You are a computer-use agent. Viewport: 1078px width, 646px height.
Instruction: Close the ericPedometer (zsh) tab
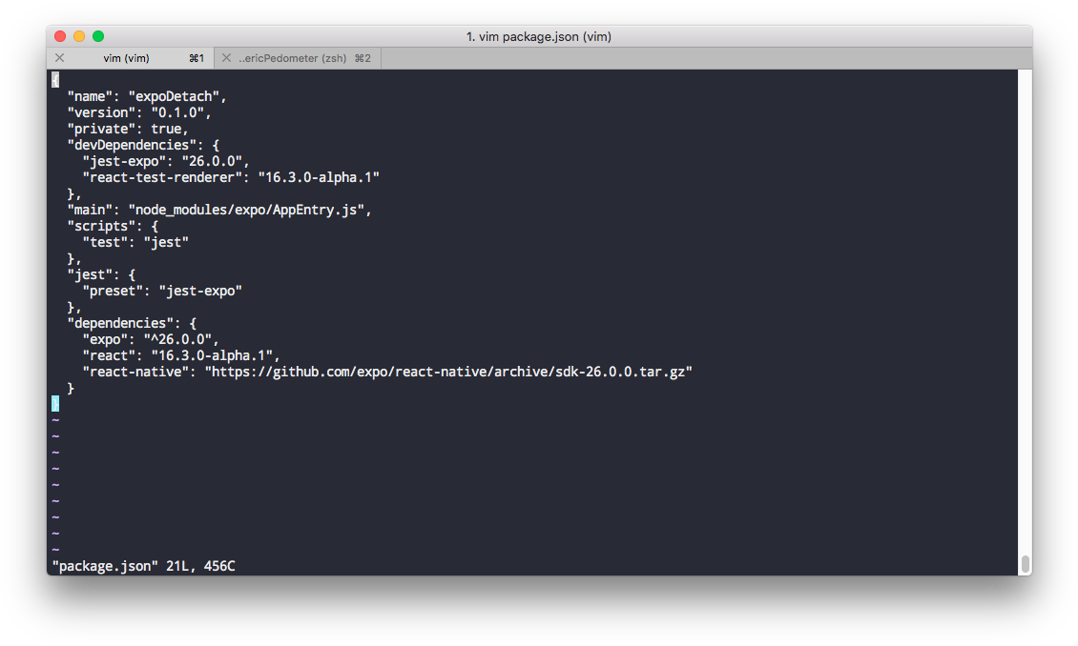(x=226, y=58)
